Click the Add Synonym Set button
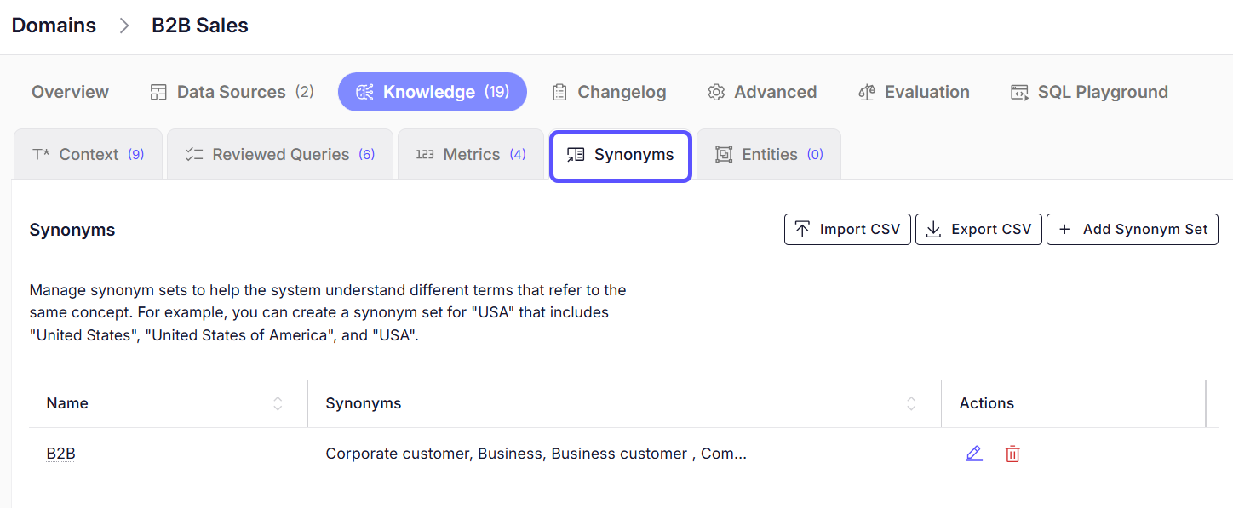 pos(1132,229)
